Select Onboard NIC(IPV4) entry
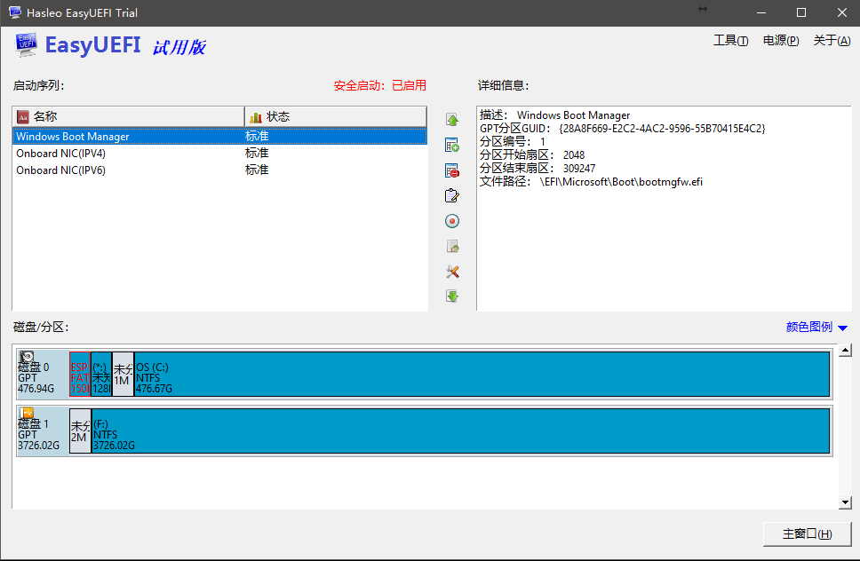 click(219, 154)
